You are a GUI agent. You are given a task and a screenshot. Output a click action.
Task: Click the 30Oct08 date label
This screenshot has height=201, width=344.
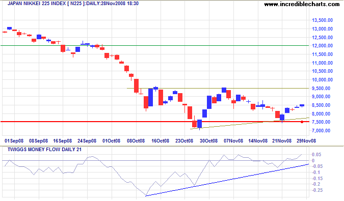point(208,141)
